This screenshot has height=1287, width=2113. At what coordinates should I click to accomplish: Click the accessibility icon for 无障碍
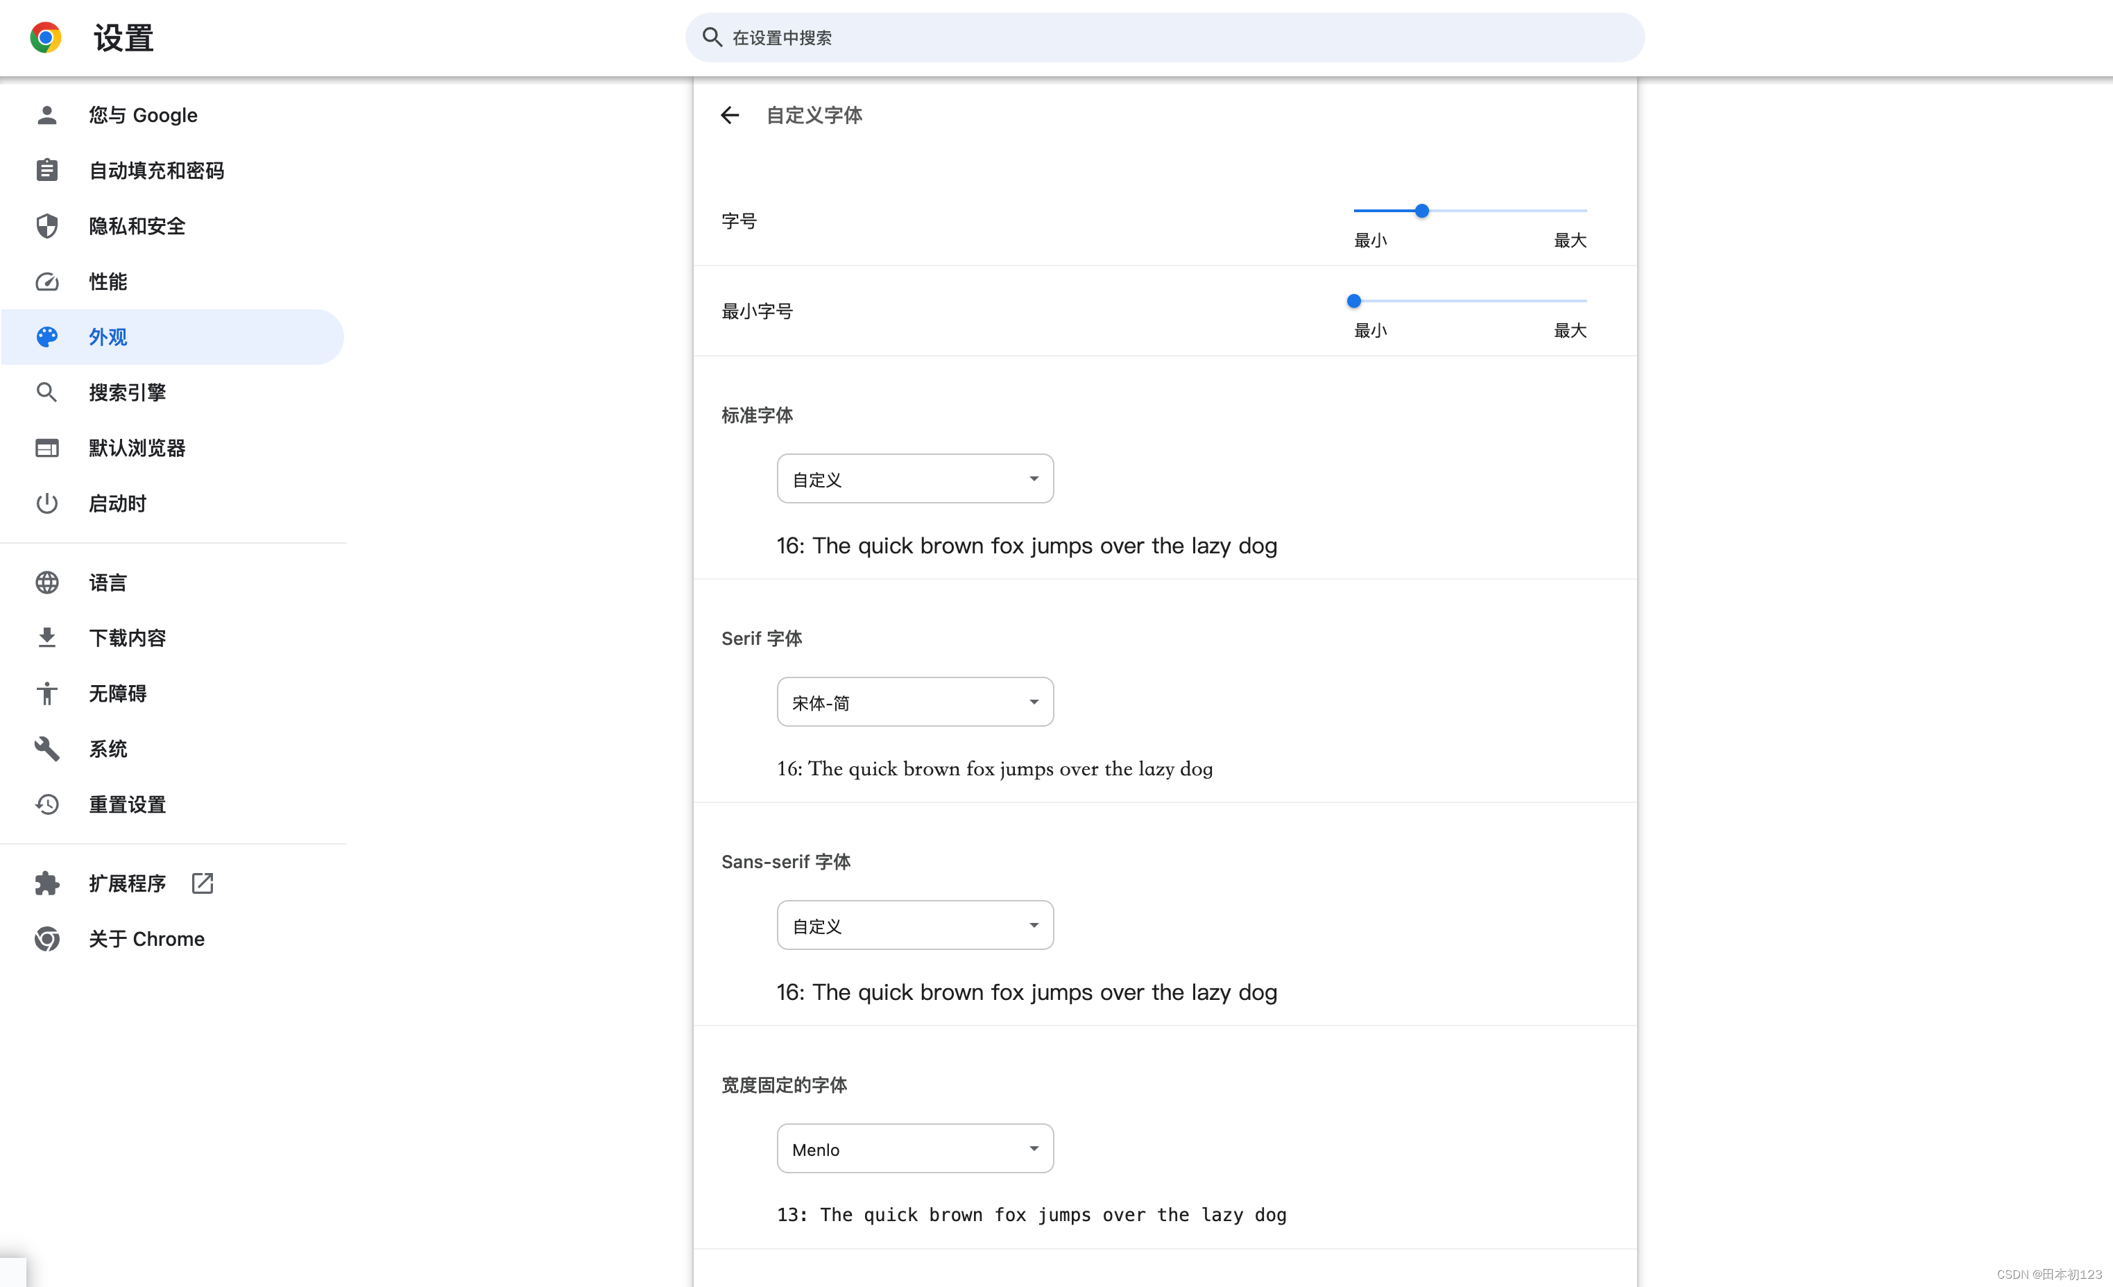47,693
